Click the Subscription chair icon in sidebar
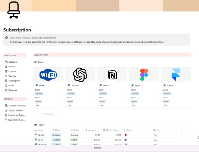This screenshot has width=199, height=152. click(x=6, y=81)
